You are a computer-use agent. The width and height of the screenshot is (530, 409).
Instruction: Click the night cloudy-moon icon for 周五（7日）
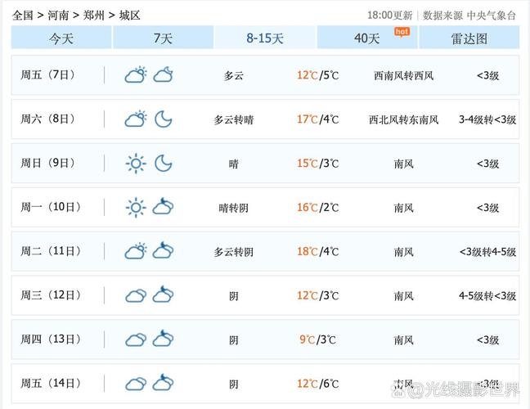pos(164,74)
